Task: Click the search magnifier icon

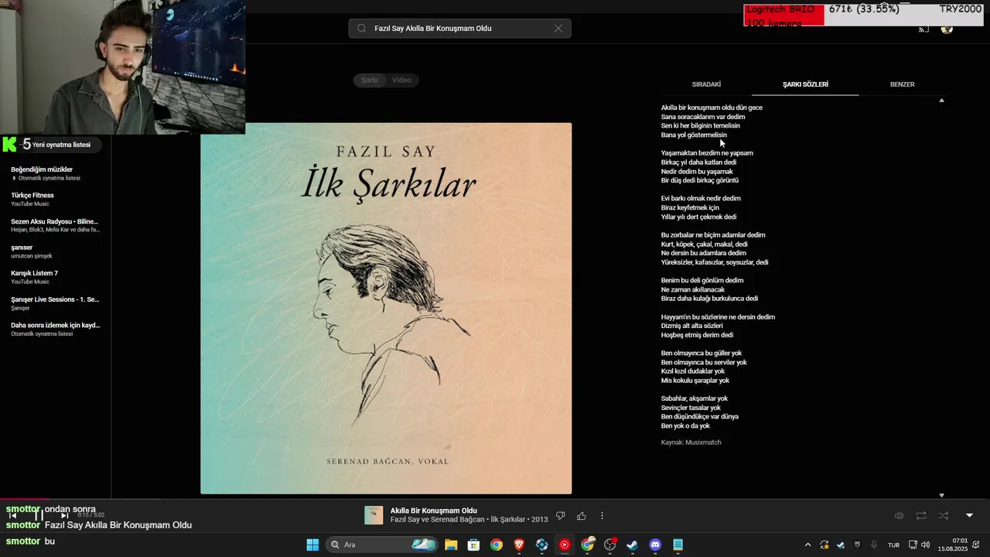Action: (361, 29)
